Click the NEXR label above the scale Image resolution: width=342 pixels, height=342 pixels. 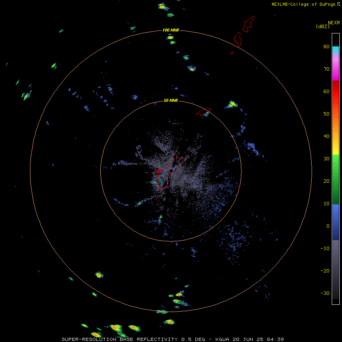tap(334, 23)
